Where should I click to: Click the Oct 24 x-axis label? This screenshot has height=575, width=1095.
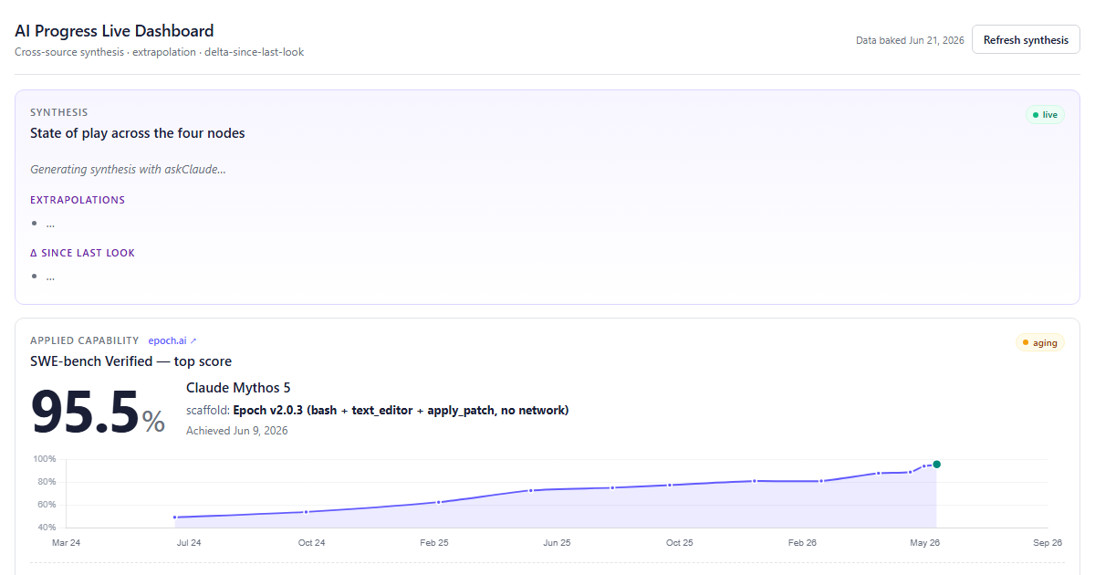[x=311, y=543]
